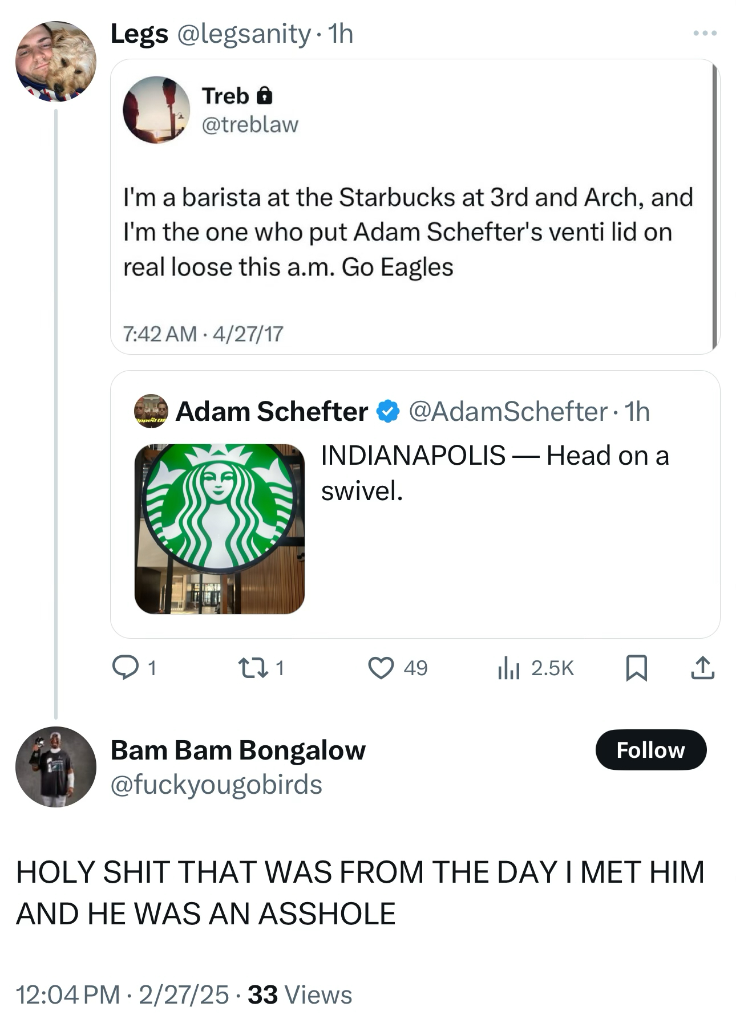Screen dimensions: 736x1015
Task: Click the @legsanity handle
Action: click(x=244, y=34)
